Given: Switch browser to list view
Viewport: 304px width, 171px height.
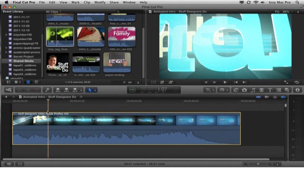Looking at the screenshot, I should [36, 82].
